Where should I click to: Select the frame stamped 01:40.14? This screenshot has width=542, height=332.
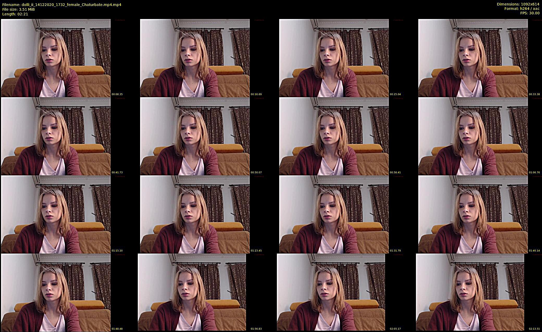(473, 214)
